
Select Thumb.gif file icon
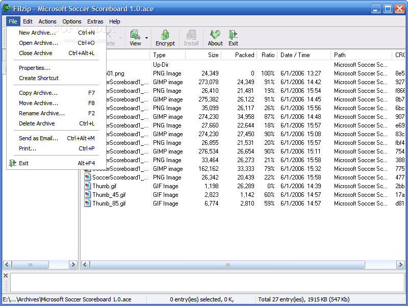pos(87,186)
